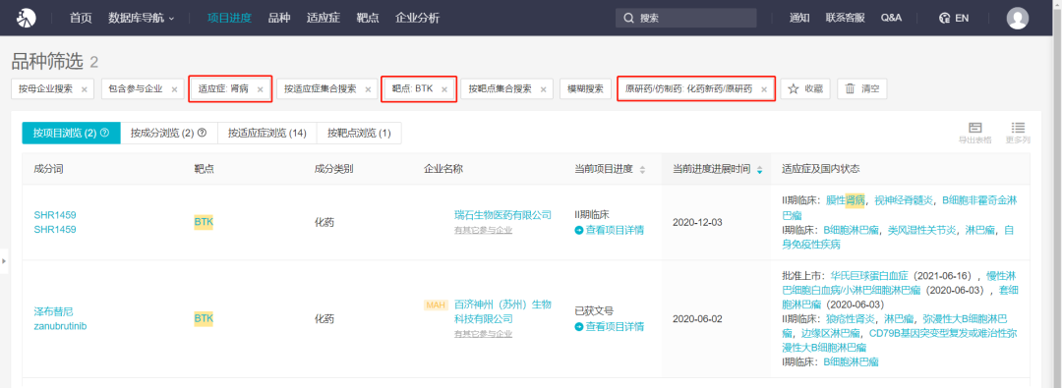Open the 泽布替尼 zanubrutinib link
The width and height of the screenshot is (1062, 388).
coord(60,318)
